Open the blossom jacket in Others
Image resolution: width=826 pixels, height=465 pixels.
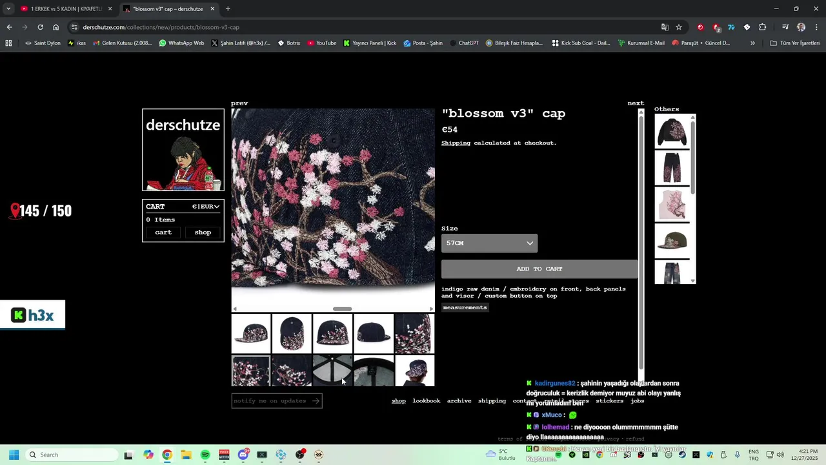[x=672, y=132]
